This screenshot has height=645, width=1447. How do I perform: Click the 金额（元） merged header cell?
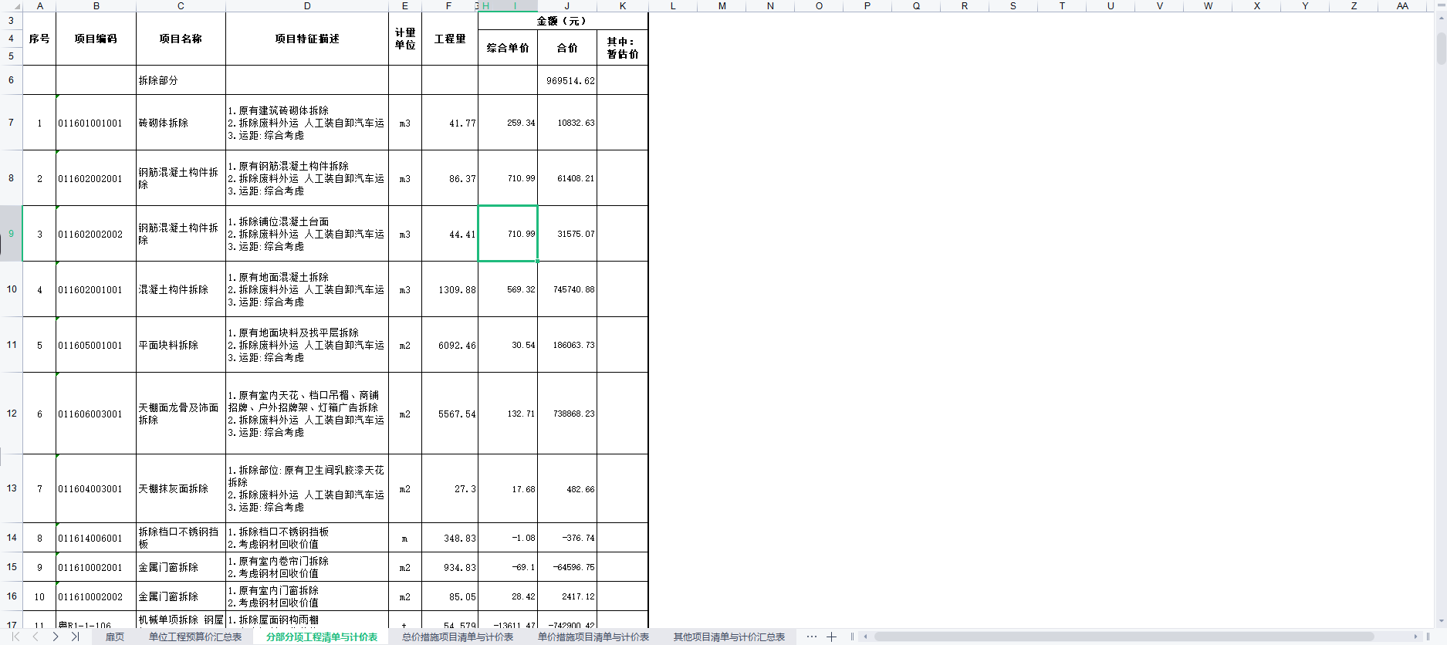(563, 21)
